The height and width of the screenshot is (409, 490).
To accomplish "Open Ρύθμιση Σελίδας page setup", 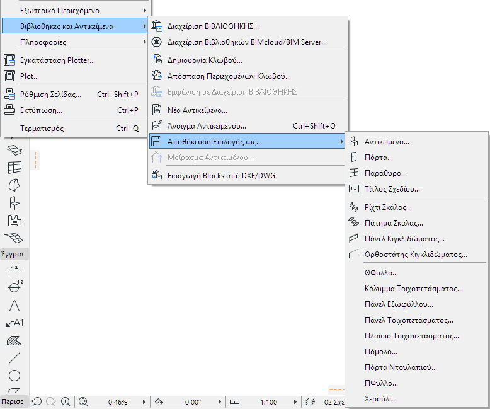I will (x=75, y=95).
